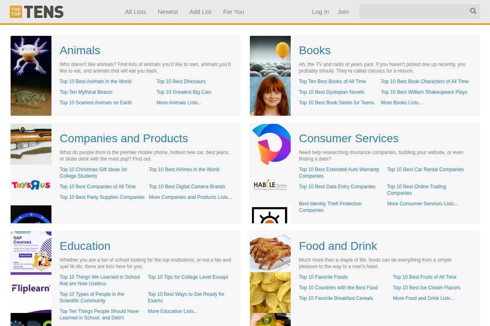This screenshot has height=326, width=490.
Task: Click the Toys R Us logo image
Action: (x=31, y=185)
